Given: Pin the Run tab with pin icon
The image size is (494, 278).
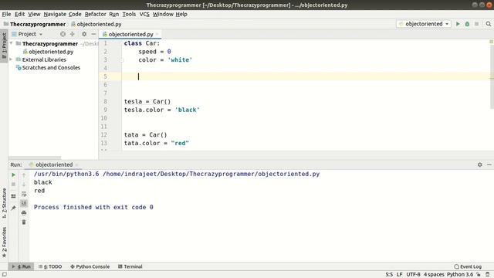Looking at the screenshot, I should coord(13,208).
